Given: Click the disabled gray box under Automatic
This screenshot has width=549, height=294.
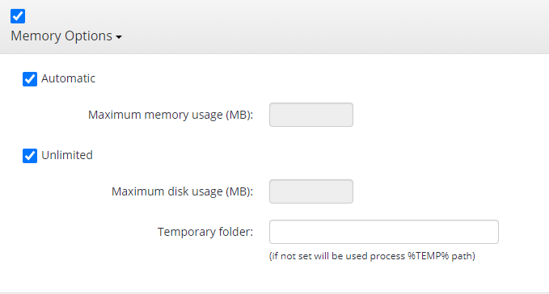Looking at the screenshot, I should (311, 115).
